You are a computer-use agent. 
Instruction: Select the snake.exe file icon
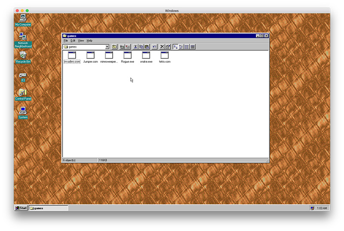[146, 55]
